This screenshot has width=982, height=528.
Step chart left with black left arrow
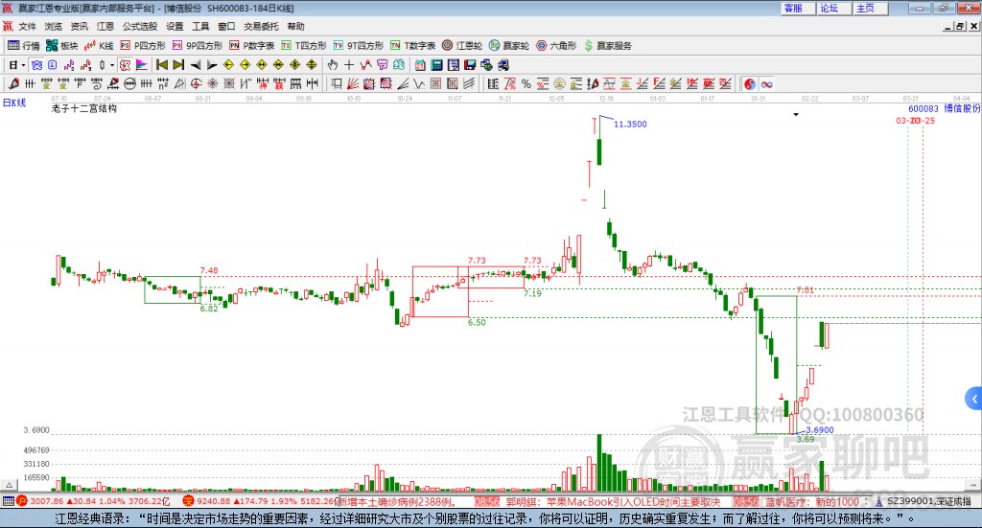[196, 65]
